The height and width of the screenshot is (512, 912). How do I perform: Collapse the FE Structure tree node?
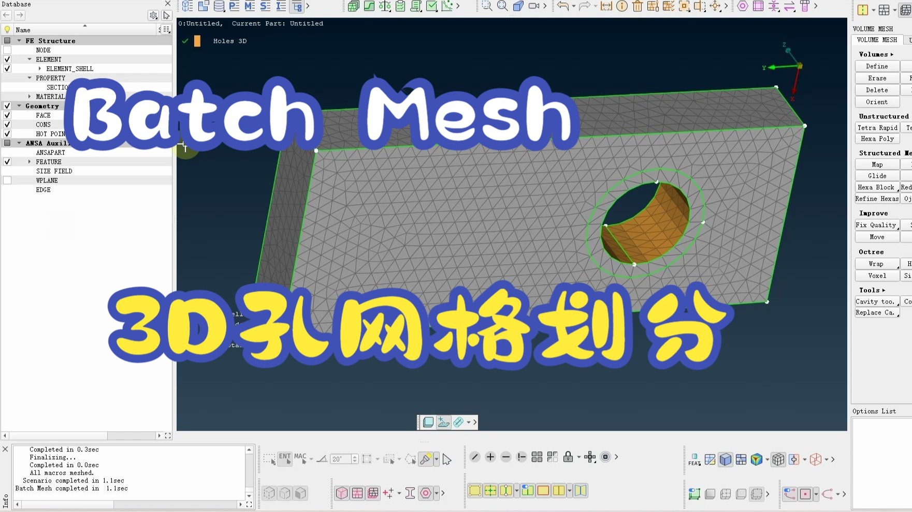click(19, 41)
